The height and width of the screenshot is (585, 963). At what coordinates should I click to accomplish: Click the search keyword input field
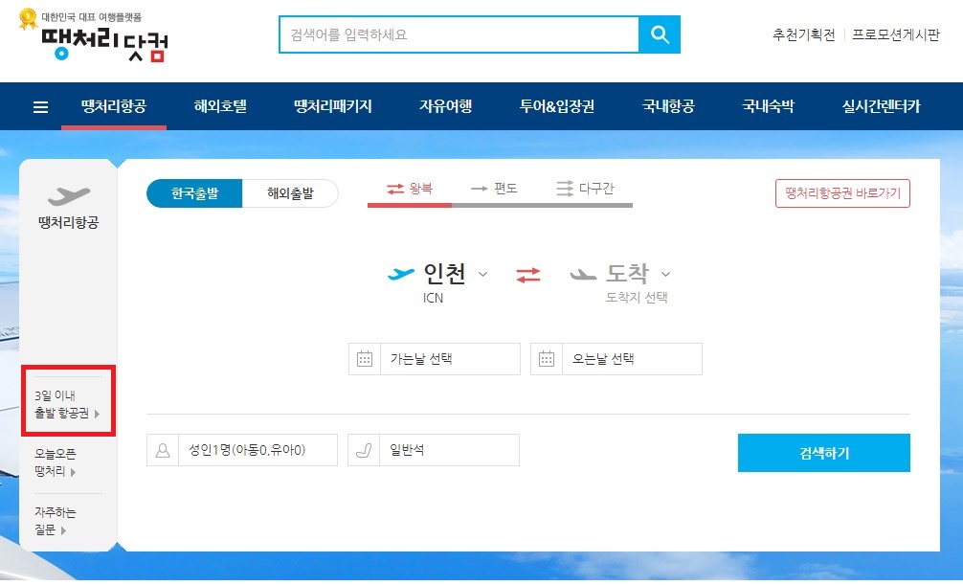click(x=450, y=34)
